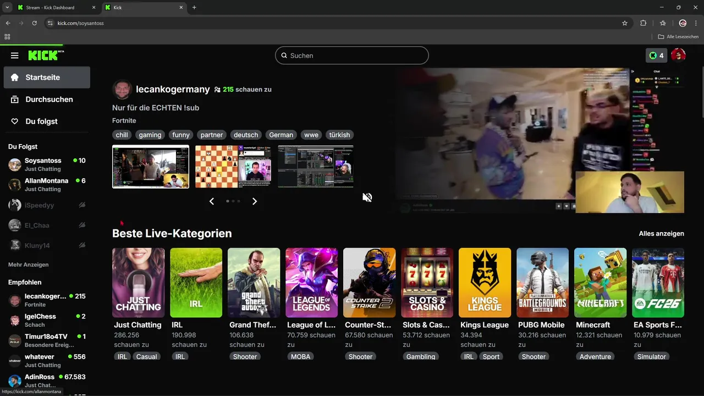
Task: Open lecankogermany channel avatar
Action: tap(122, 89)
